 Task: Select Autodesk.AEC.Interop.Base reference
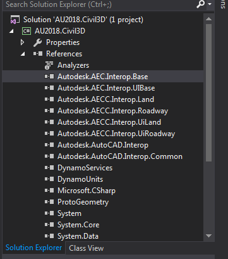click(x=103, y=77)
